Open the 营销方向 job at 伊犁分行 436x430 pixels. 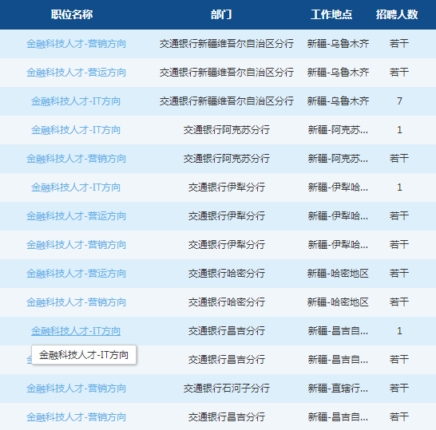[76, 245]
